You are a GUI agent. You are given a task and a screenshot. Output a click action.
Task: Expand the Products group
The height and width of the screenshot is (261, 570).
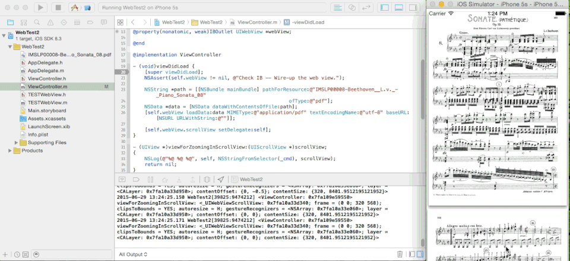coord(10,151)
